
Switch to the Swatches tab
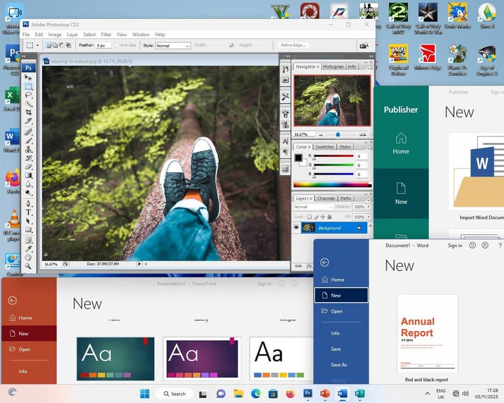click(x=325, y=147)
